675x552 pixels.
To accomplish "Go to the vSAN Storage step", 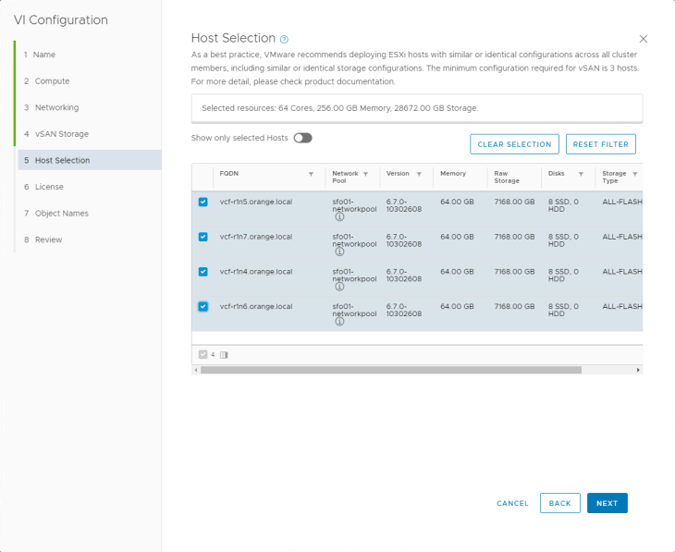I will (x=62, y=134).
